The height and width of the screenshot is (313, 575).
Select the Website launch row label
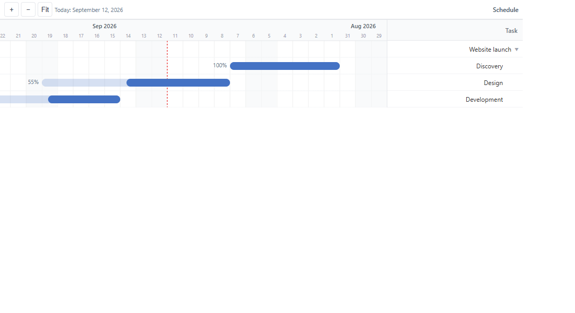coord(490,50)
